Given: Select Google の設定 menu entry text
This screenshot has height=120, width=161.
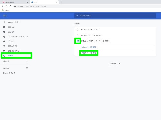Looking at the screenshot, I should tap(13, 22).
